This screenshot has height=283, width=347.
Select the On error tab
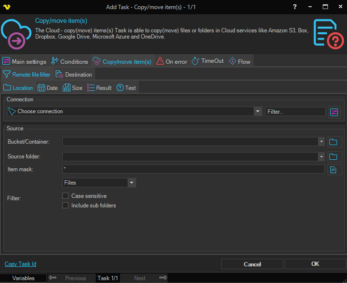click(x=172, y=61)
